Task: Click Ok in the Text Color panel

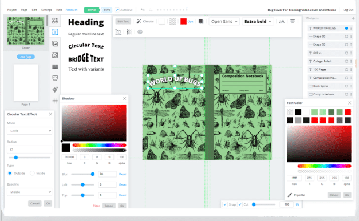Action: pyautogui.click(x=347, y=195)
